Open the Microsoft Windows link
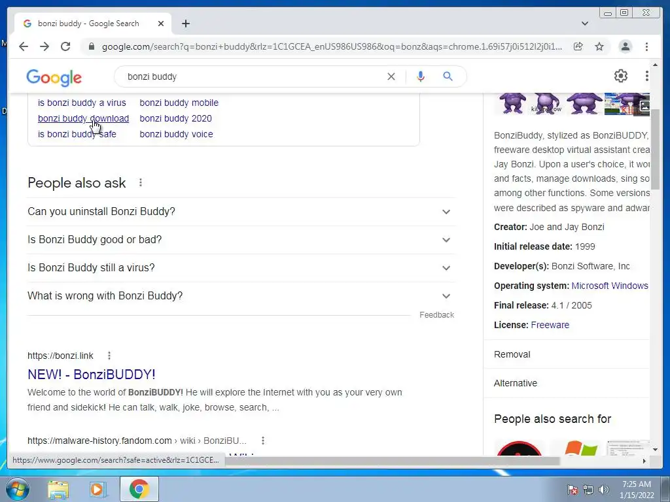The image size is (670, 502). [x=610, y=286]
